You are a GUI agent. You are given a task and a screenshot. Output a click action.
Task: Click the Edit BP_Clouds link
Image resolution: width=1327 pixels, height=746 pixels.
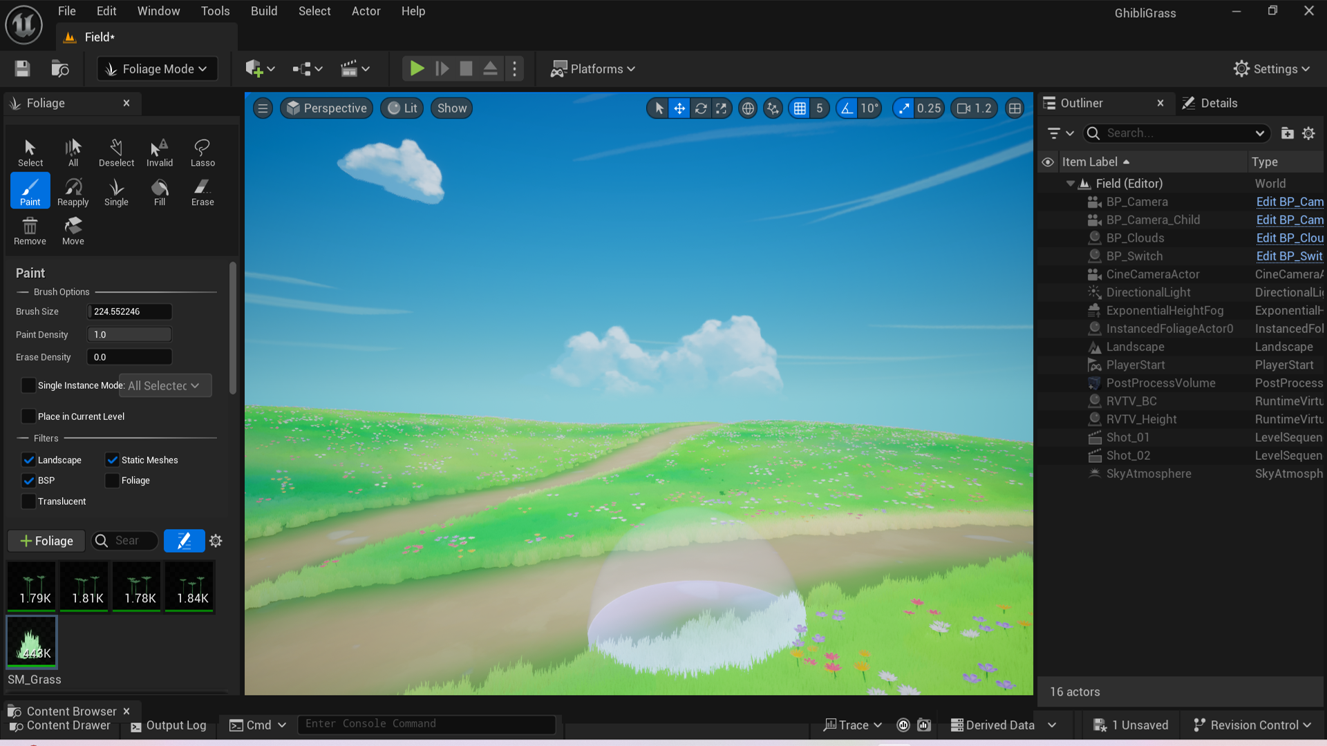click(x=1290, y=238)
